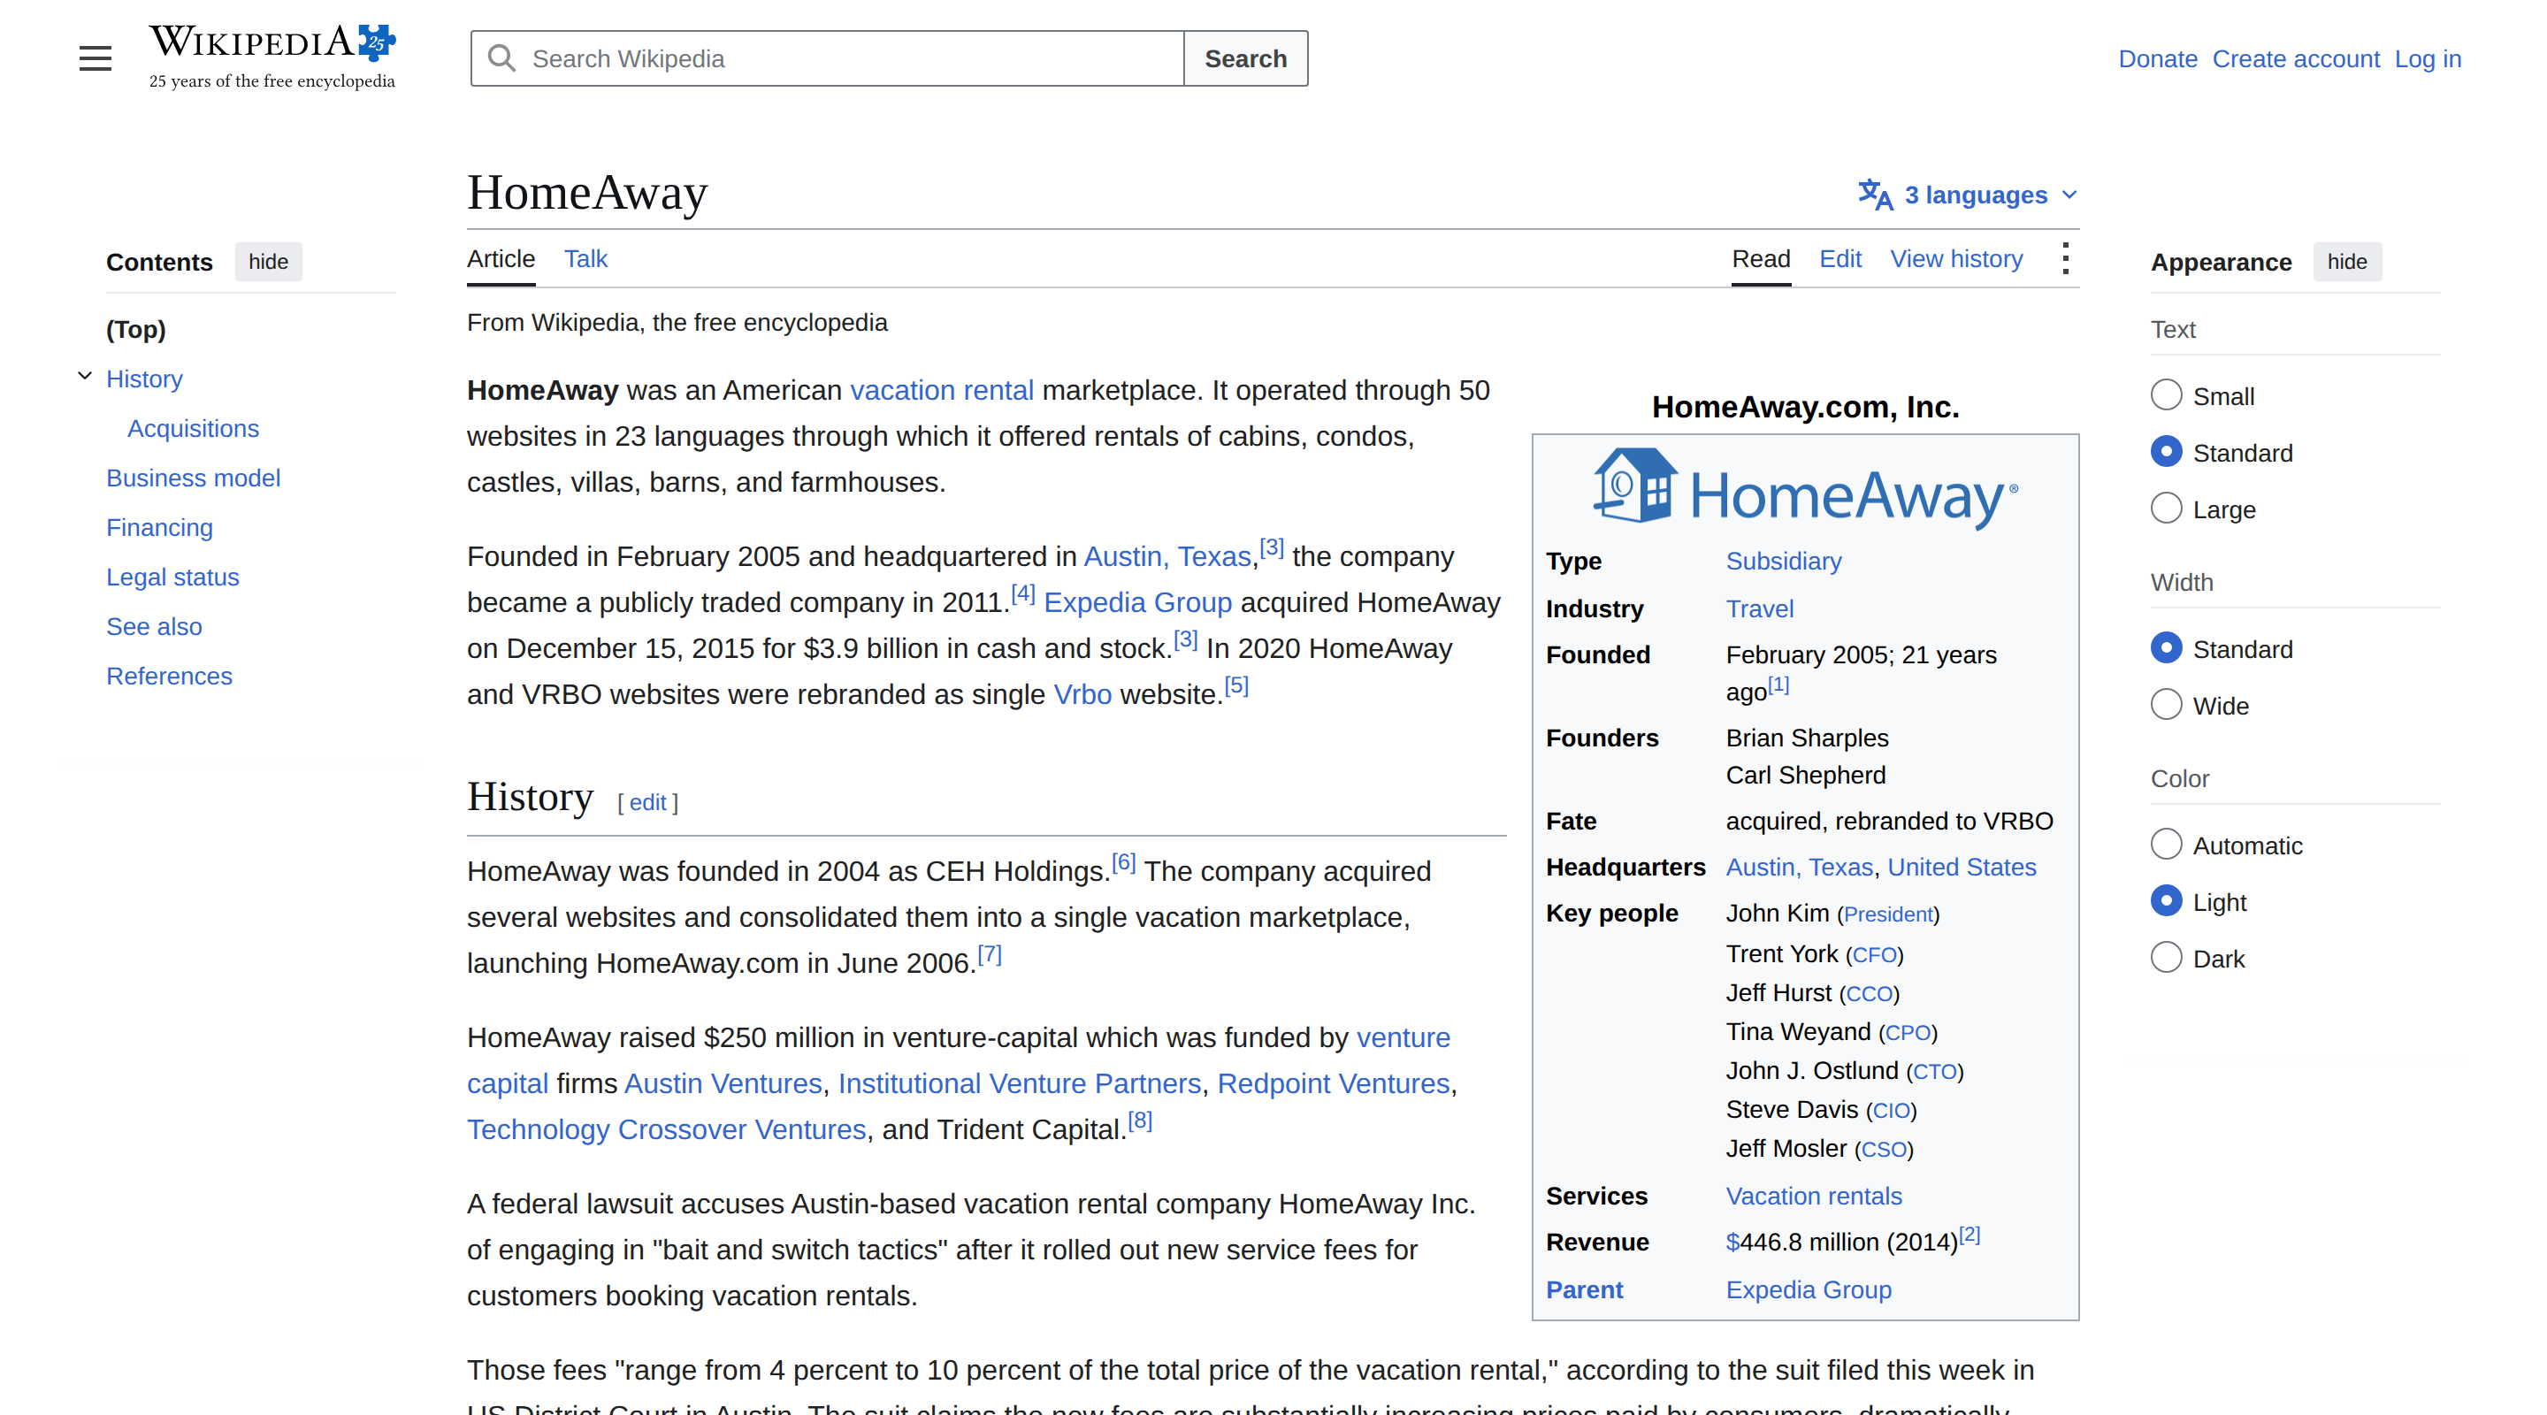Click citation [7] after June 2006

[x=989, y=955]
